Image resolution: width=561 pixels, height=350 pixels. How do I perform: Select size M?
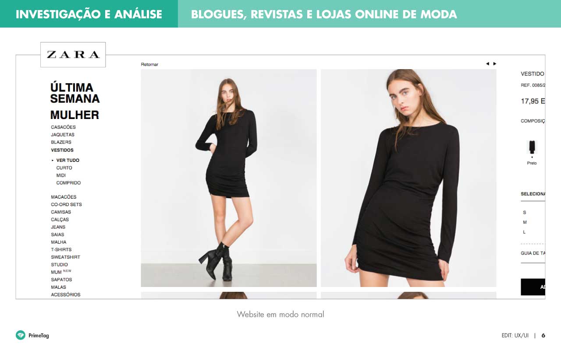coord(525,222)
